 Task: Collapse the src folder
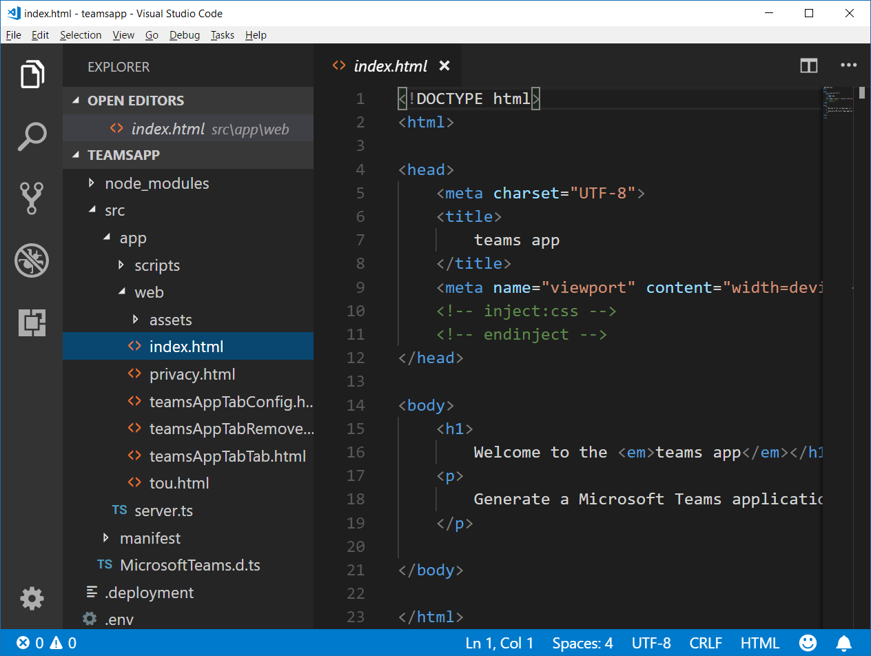[x=92, y=210]
